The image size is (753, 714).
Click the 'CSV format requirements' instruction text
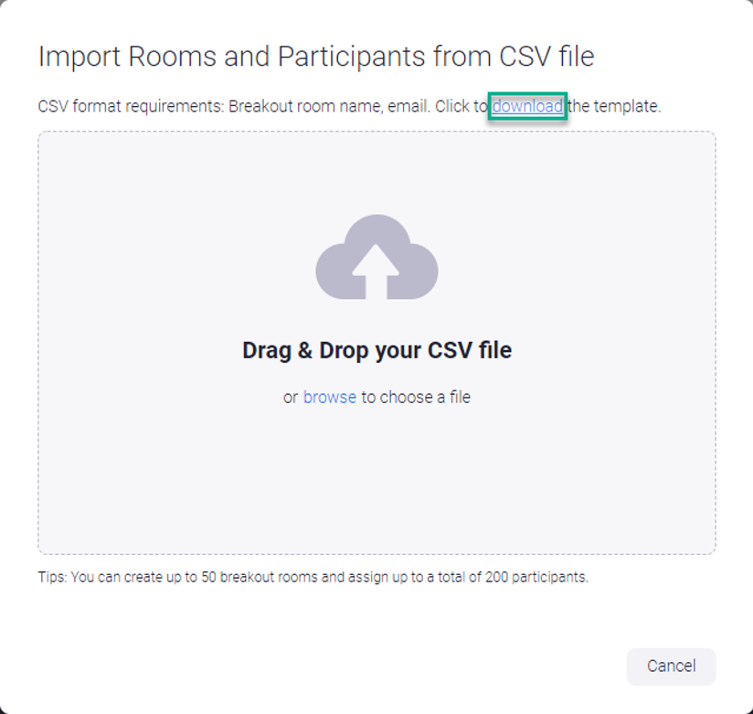[x=130, y=106]
